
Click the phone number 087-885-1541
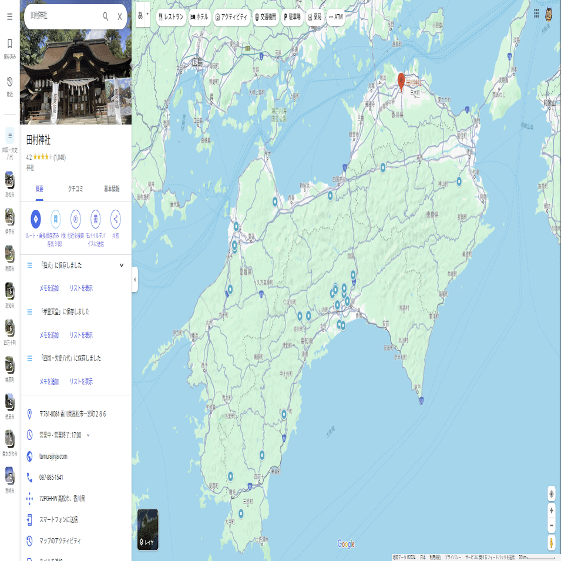click(51, 477)
